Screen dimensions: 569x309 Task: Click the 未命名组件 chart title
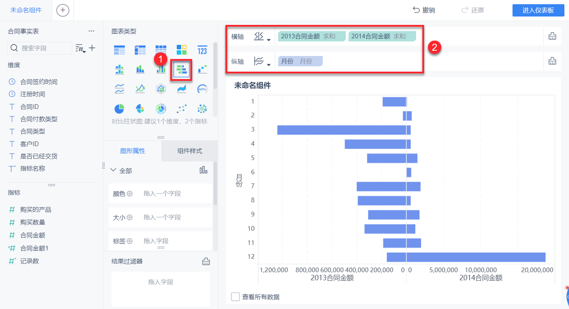[253, 86]
